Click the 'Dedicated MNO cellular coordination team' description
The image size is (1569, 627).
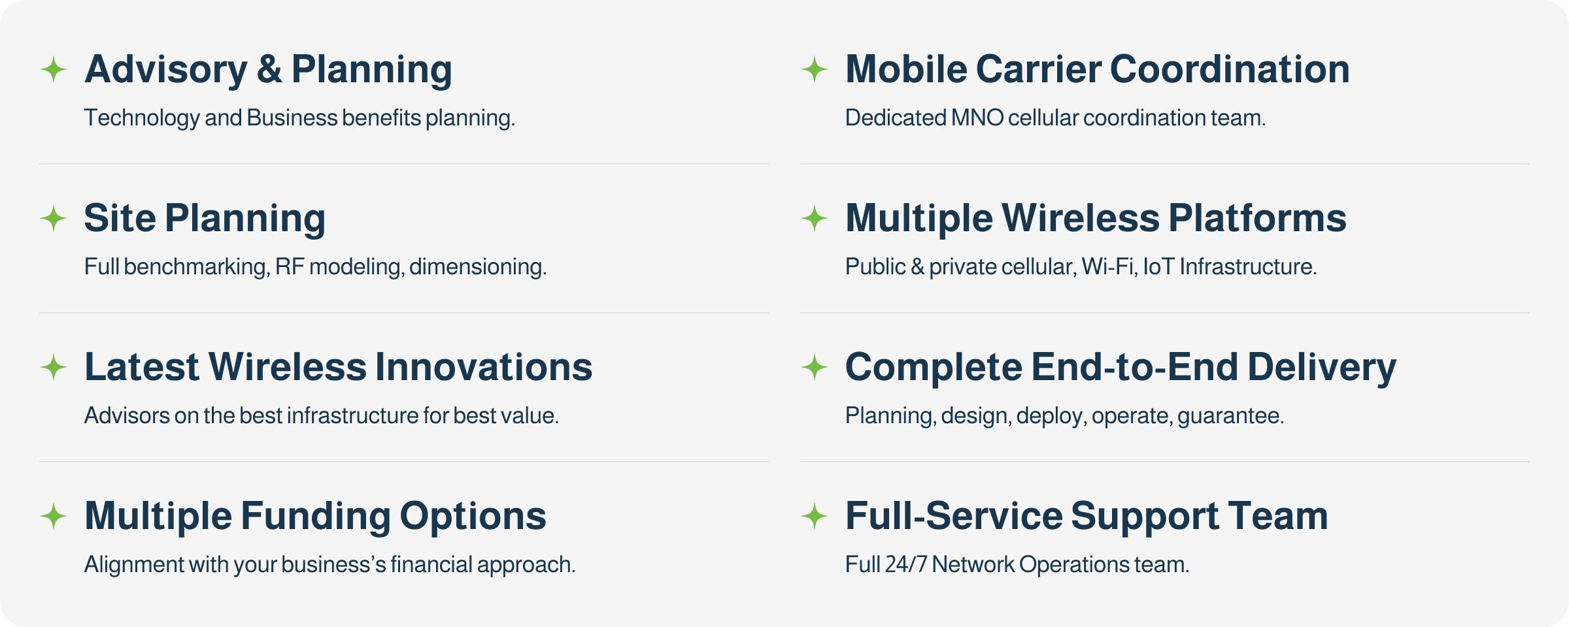1055,118
